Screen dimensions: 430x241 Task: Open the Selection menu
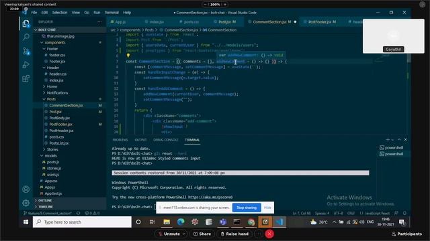coord(60,13)
